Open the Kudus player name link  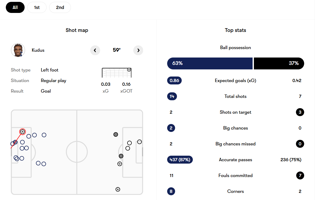pos(38,50)
